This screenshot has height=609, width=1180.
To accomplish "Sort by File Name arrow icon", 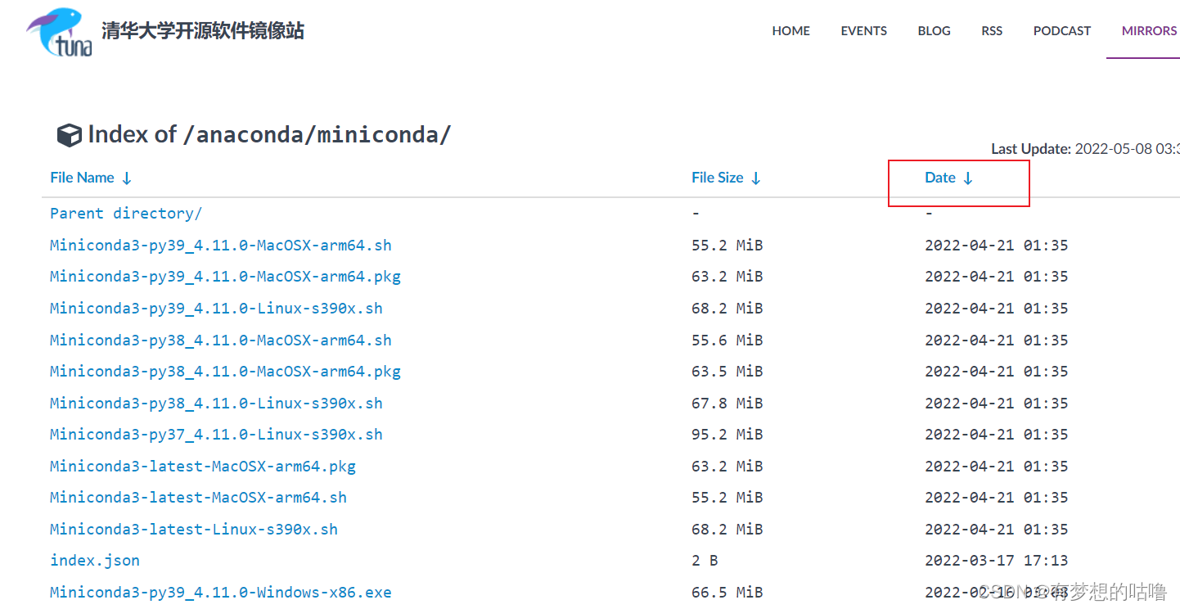I will 127,178.
